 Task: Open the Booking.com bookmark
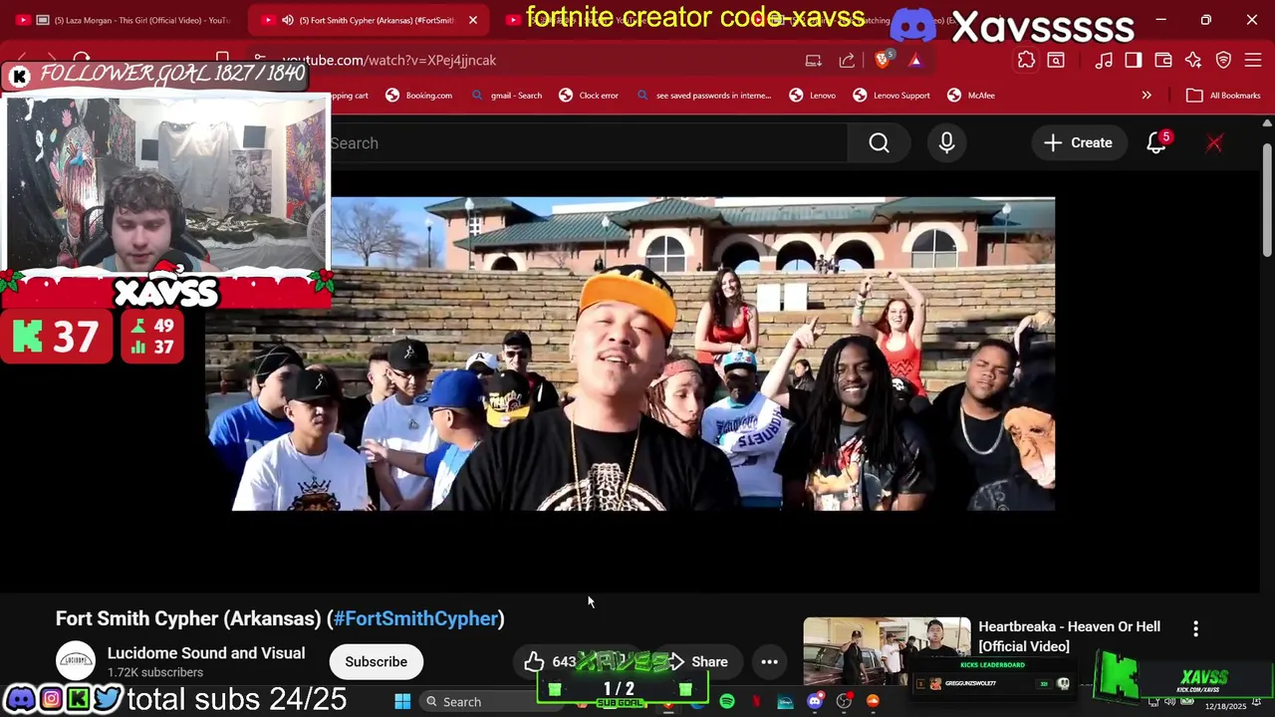(x=419, y=96)
